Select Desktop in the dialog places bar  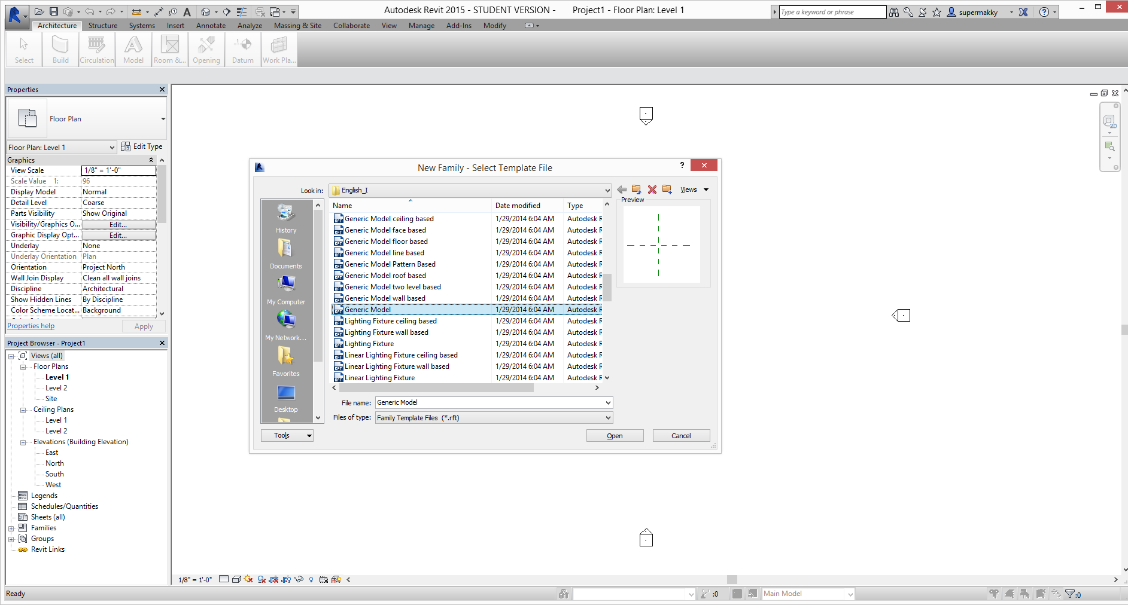(286, 398)
